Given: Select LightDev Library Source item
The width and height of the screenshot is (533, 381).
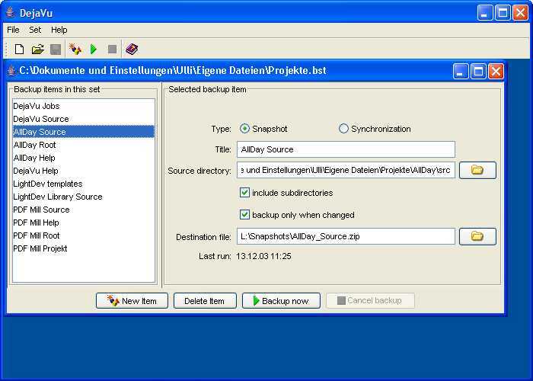Looking at the screenshot, I should (x=84, y=197).
